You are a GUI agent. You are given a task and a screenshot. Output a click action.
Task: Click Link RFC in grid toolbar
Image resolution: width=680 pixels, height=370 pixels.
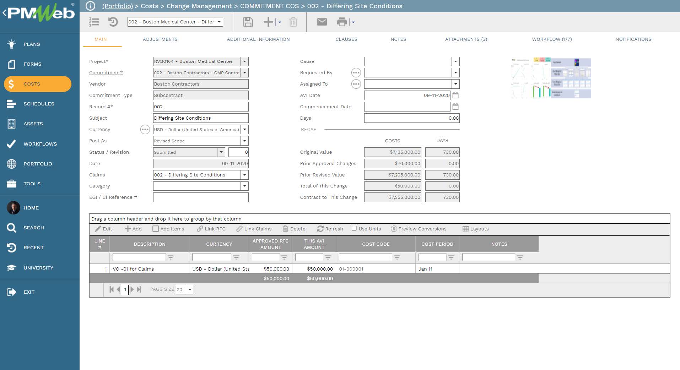(x=211, y=229)
